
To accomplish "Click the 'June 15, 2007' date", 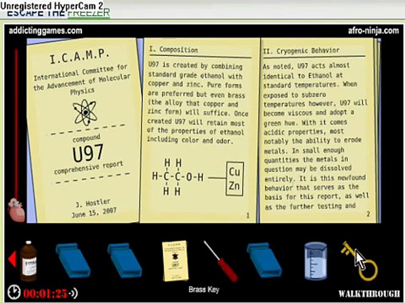I will coord(94,212).
